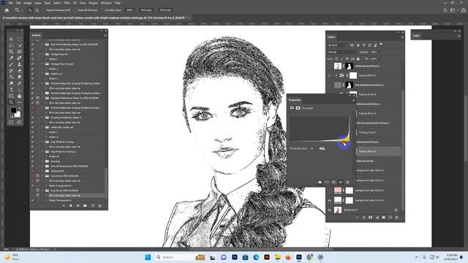The image size is (468, 263).
Task: Play the selected action in Actions panel
Action: click(x=78, y=206)
